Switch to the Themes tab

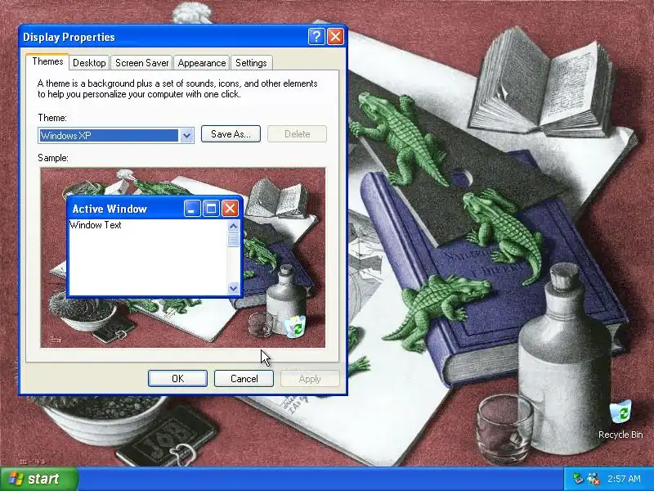tap(47, 61)
